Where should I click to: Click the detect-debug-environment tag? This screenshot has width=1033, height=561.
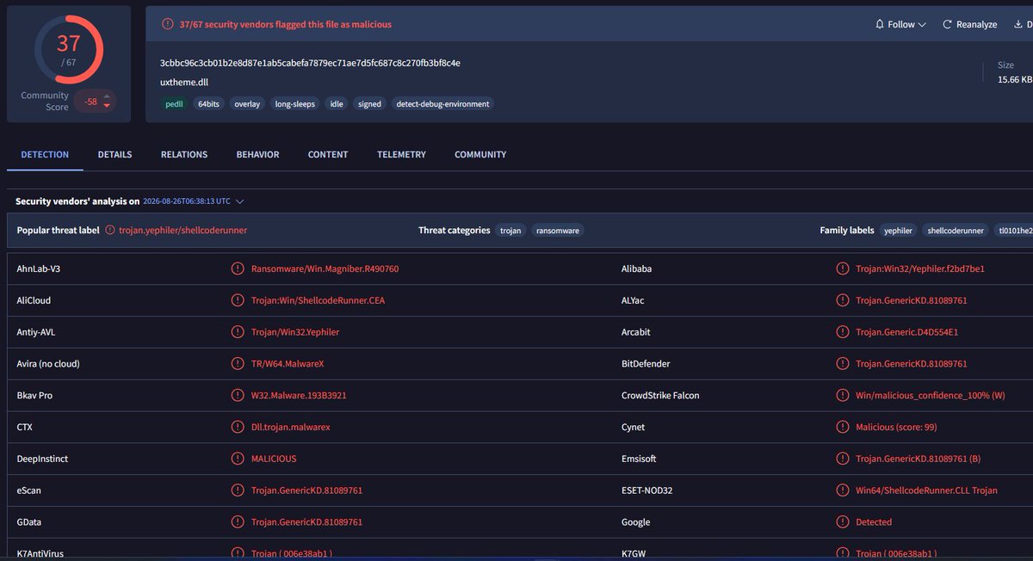click(x=442, y=104)
